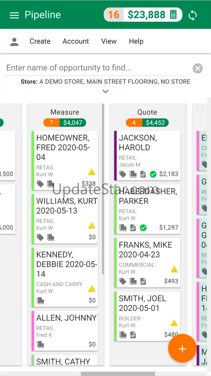211x376 pixels.
Task: Open the hamburger navigation menu
Action: tap(14, 15)
